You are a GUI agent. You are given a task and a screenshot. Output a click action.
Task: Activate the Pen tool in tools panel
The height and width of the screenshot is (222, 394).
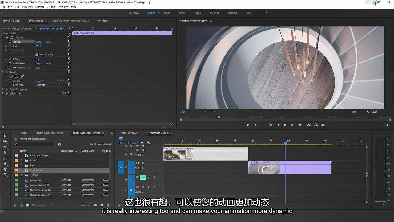coord(5,164)
